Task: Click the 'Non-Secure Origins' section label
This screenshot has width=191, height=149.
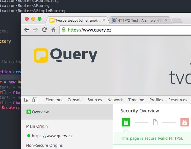Action: coord(44,145)
